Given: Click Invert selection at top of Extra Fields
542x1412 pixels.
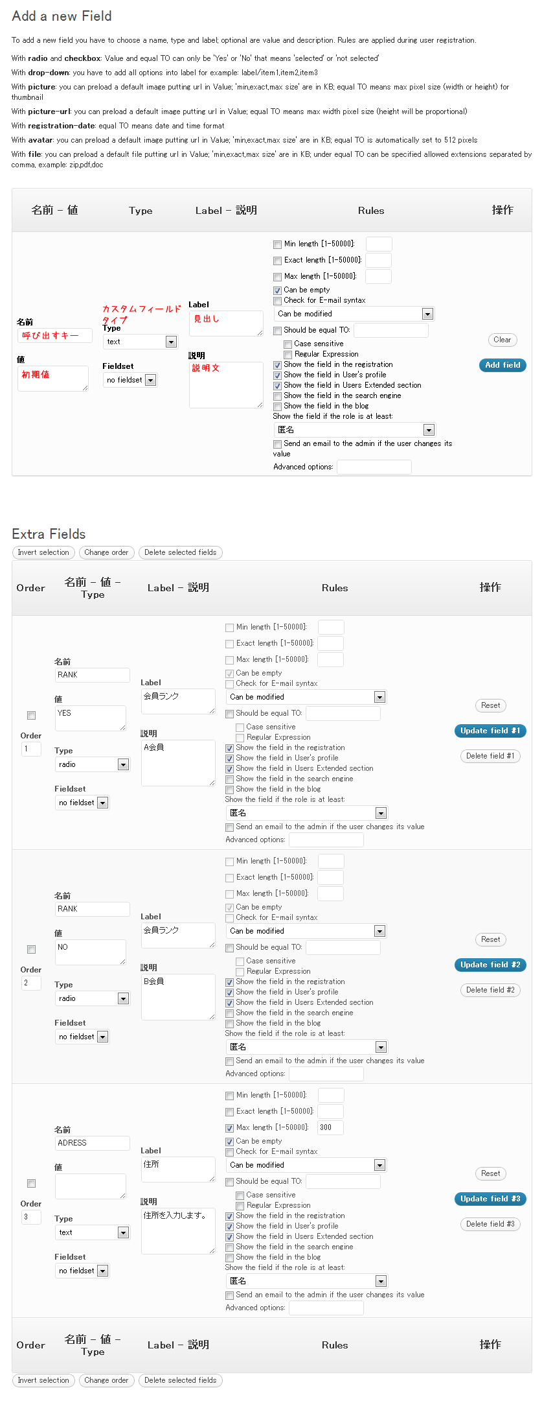Looking at the screenshot, I should (x=43, y=552).
